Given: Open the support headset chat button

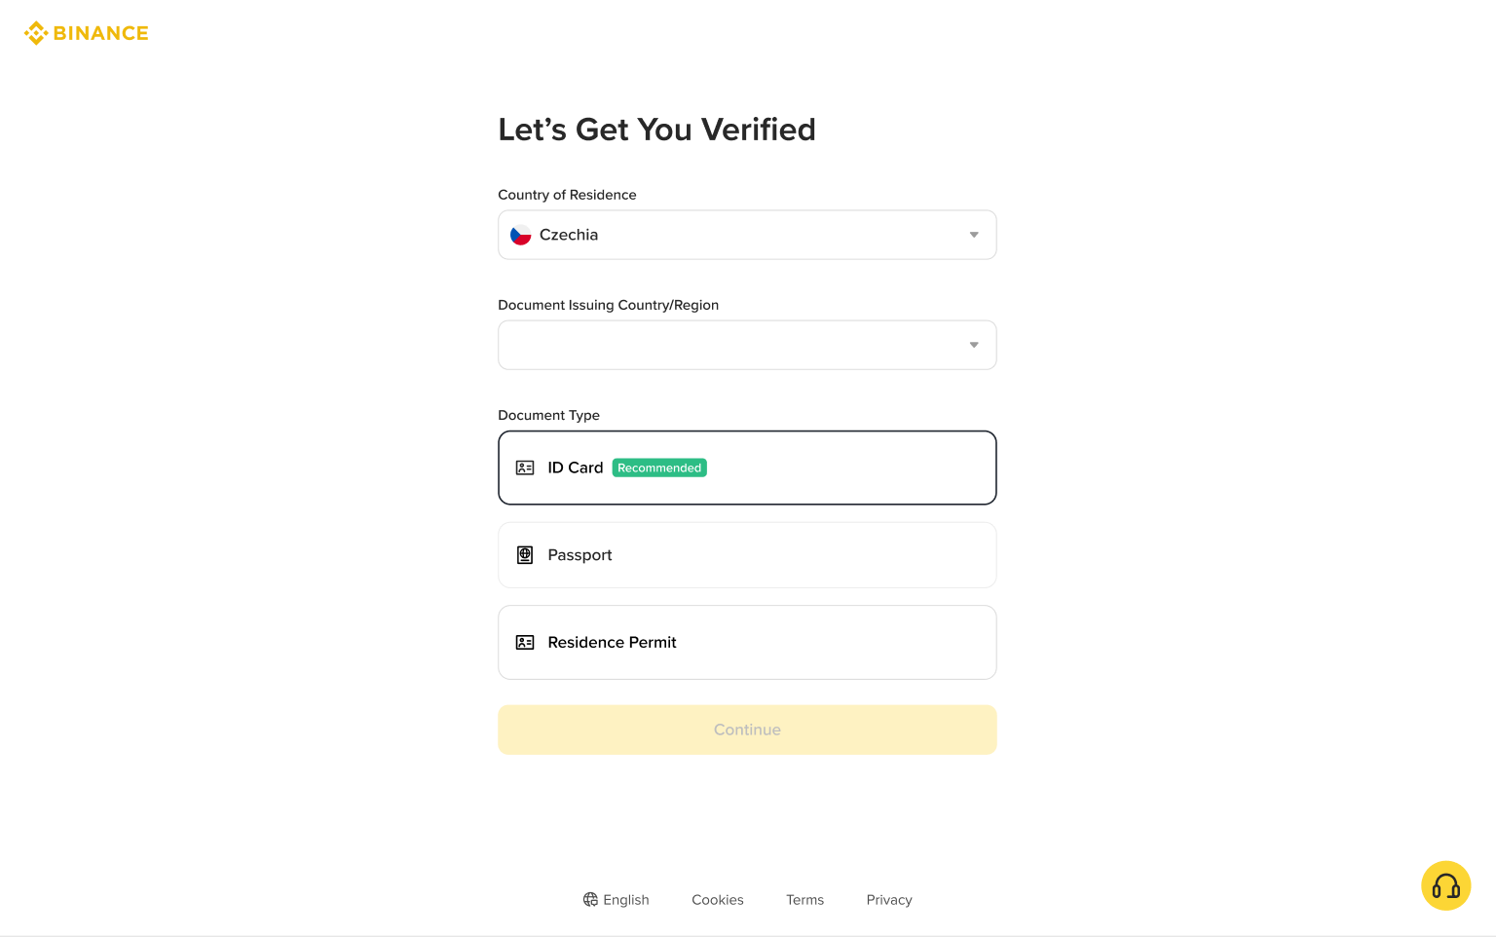Looking at the screenshot, I should tap(1445, 885).
